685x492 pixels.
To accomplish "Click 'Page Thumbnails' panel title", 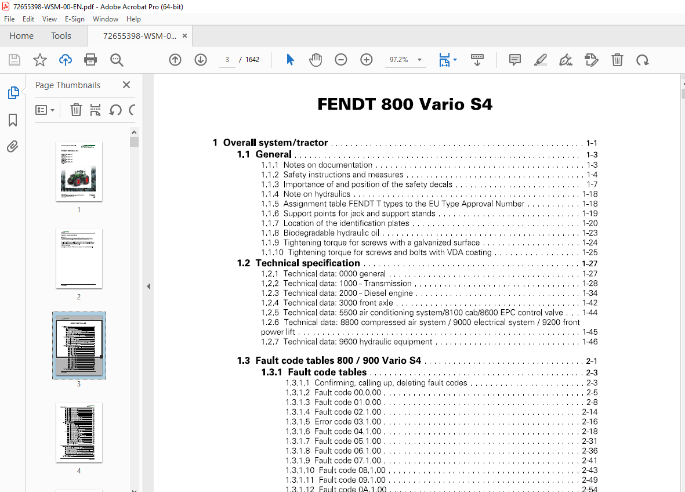I will coord(68,85).
